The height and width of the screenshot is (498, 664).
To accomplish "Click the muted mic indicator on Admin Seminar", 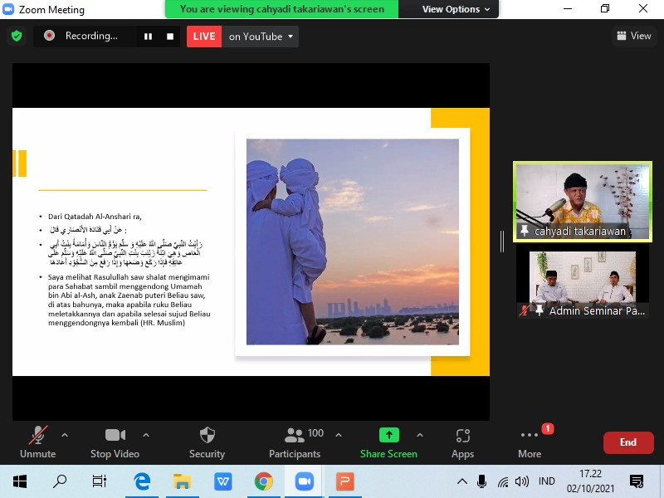I will click(523, 310).
